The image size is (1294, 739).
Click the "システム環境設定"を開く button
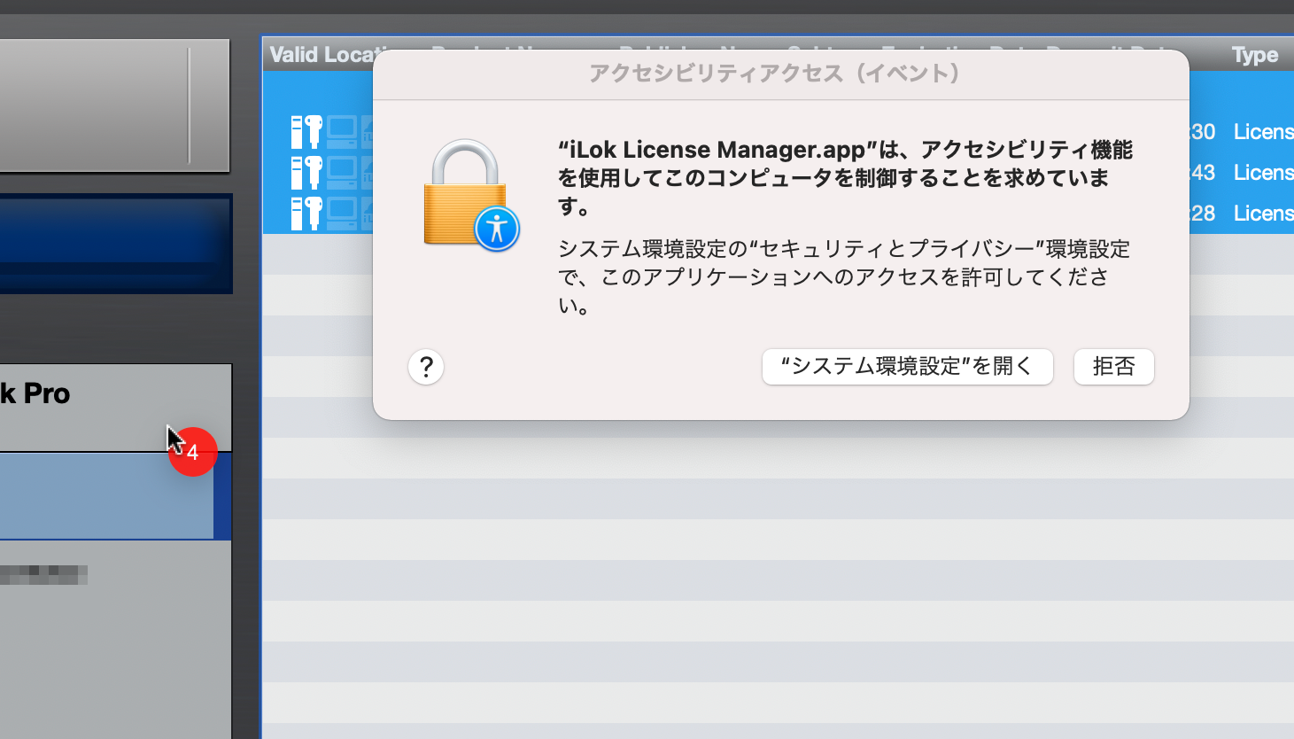coord(907,367)
